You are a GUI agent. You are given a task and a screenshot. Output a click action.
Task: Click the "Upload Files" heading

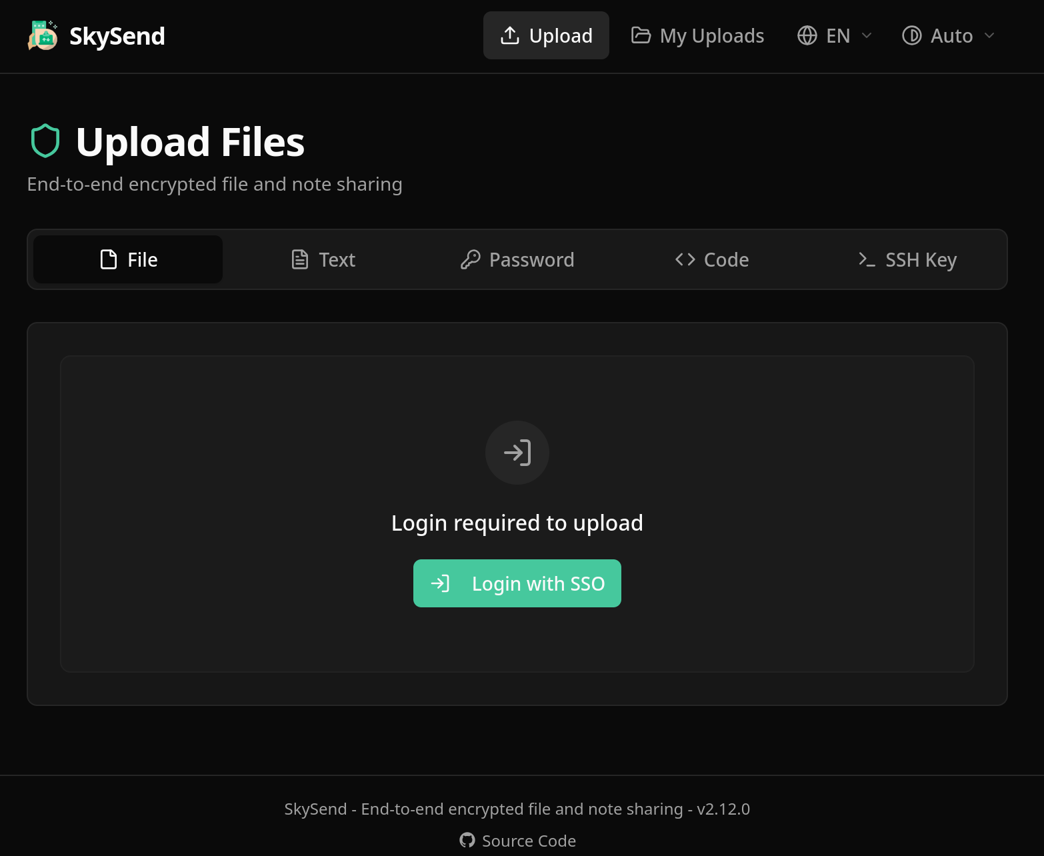click(190, 142)
